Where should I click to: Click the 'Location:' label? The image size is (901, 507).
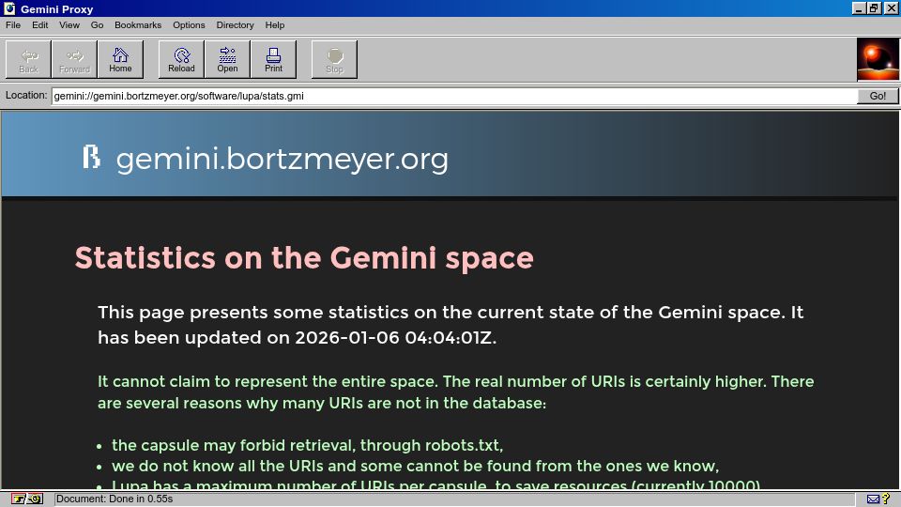coord(26,96)
